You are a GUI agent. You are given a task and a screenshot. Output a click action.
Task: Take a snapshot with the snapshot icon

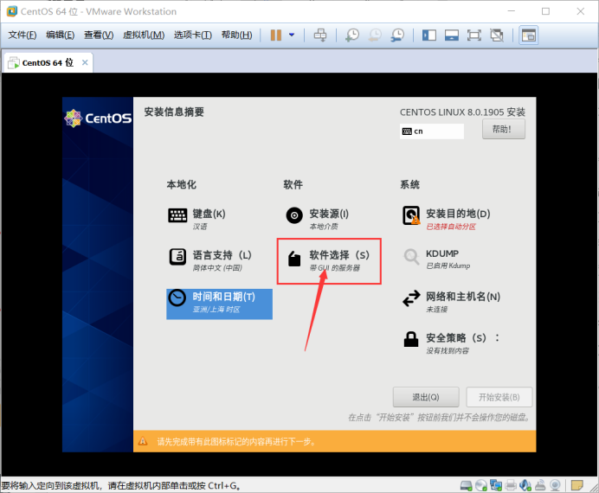[352, 35]
